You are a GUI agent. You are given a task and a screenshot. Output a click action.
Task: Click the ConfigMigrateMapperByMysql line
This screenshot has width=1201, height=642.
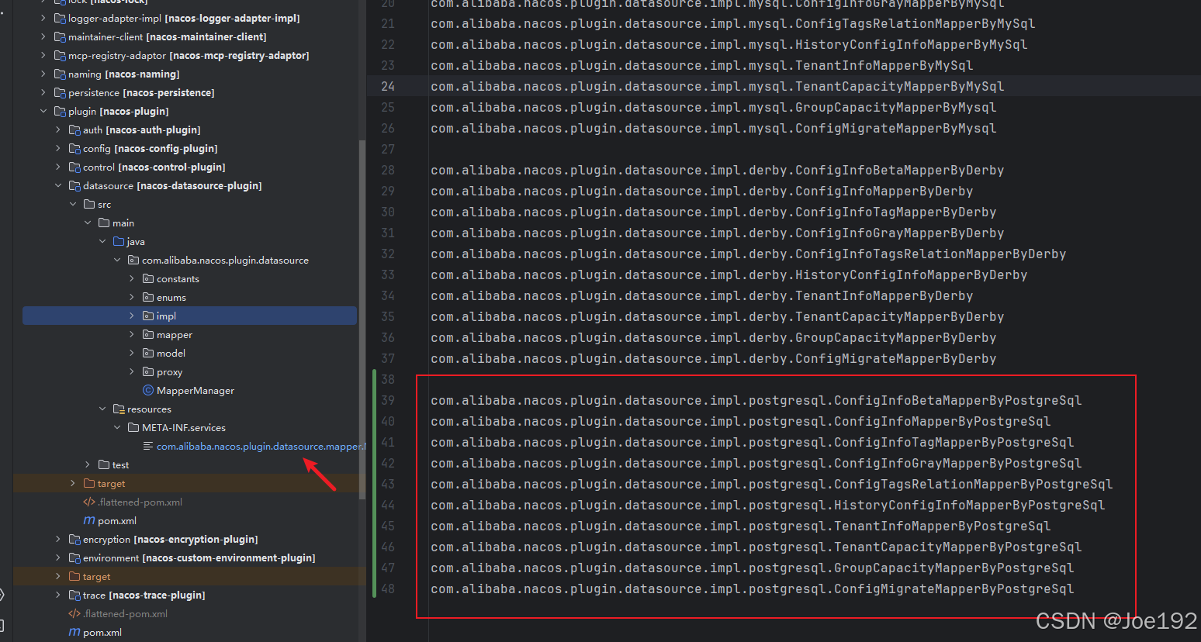(x=714, y=128)
